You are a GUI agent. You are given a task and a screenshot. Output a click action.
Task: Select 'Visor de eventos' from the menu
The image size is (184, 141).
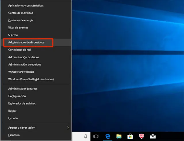pyautogui.click(x=18, y=28)
